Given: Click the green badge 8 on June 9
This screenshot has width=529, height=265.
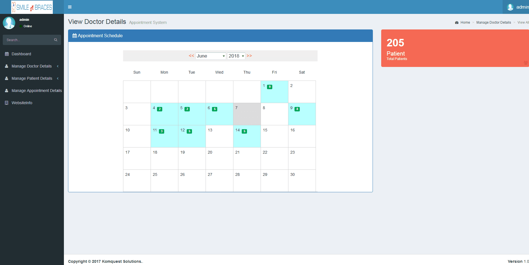Looking at the screenshot, I should click(x=297, y=109).
